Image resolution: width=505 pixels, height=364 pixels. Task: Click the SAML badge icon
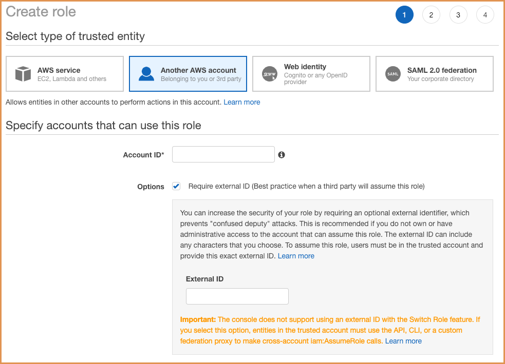point(393,74)
